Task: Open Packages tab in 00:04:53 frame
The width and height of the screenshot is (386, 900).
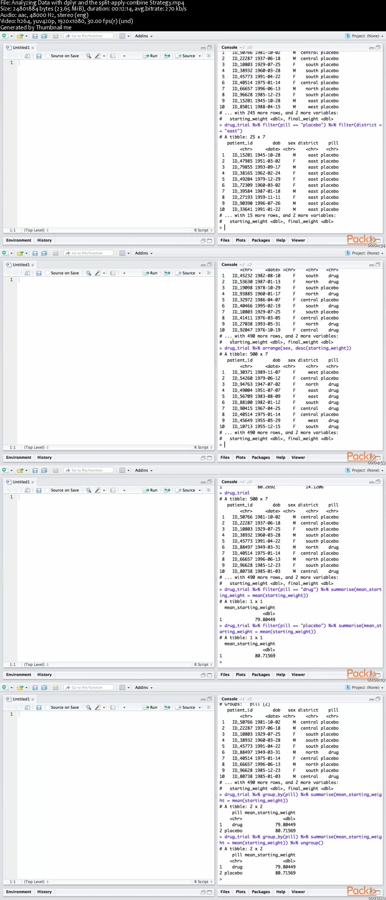Action: [x=261, y=457]
